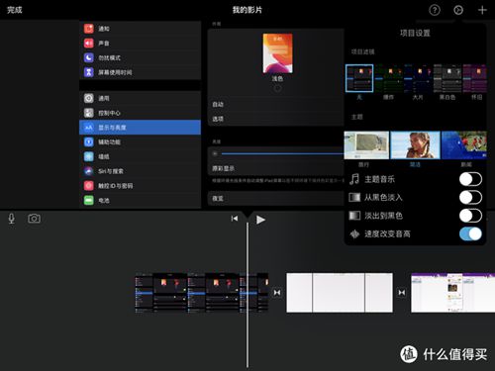Enable the 主题音乐 toggle

pos(470,179)
